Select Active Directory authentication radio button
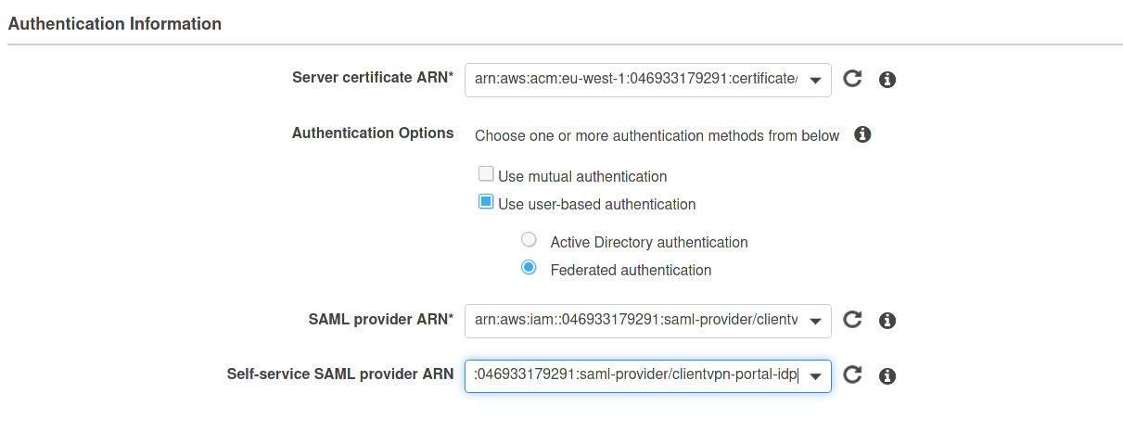The height and width of the screenshot is (431, 1123). pos(529,240)
